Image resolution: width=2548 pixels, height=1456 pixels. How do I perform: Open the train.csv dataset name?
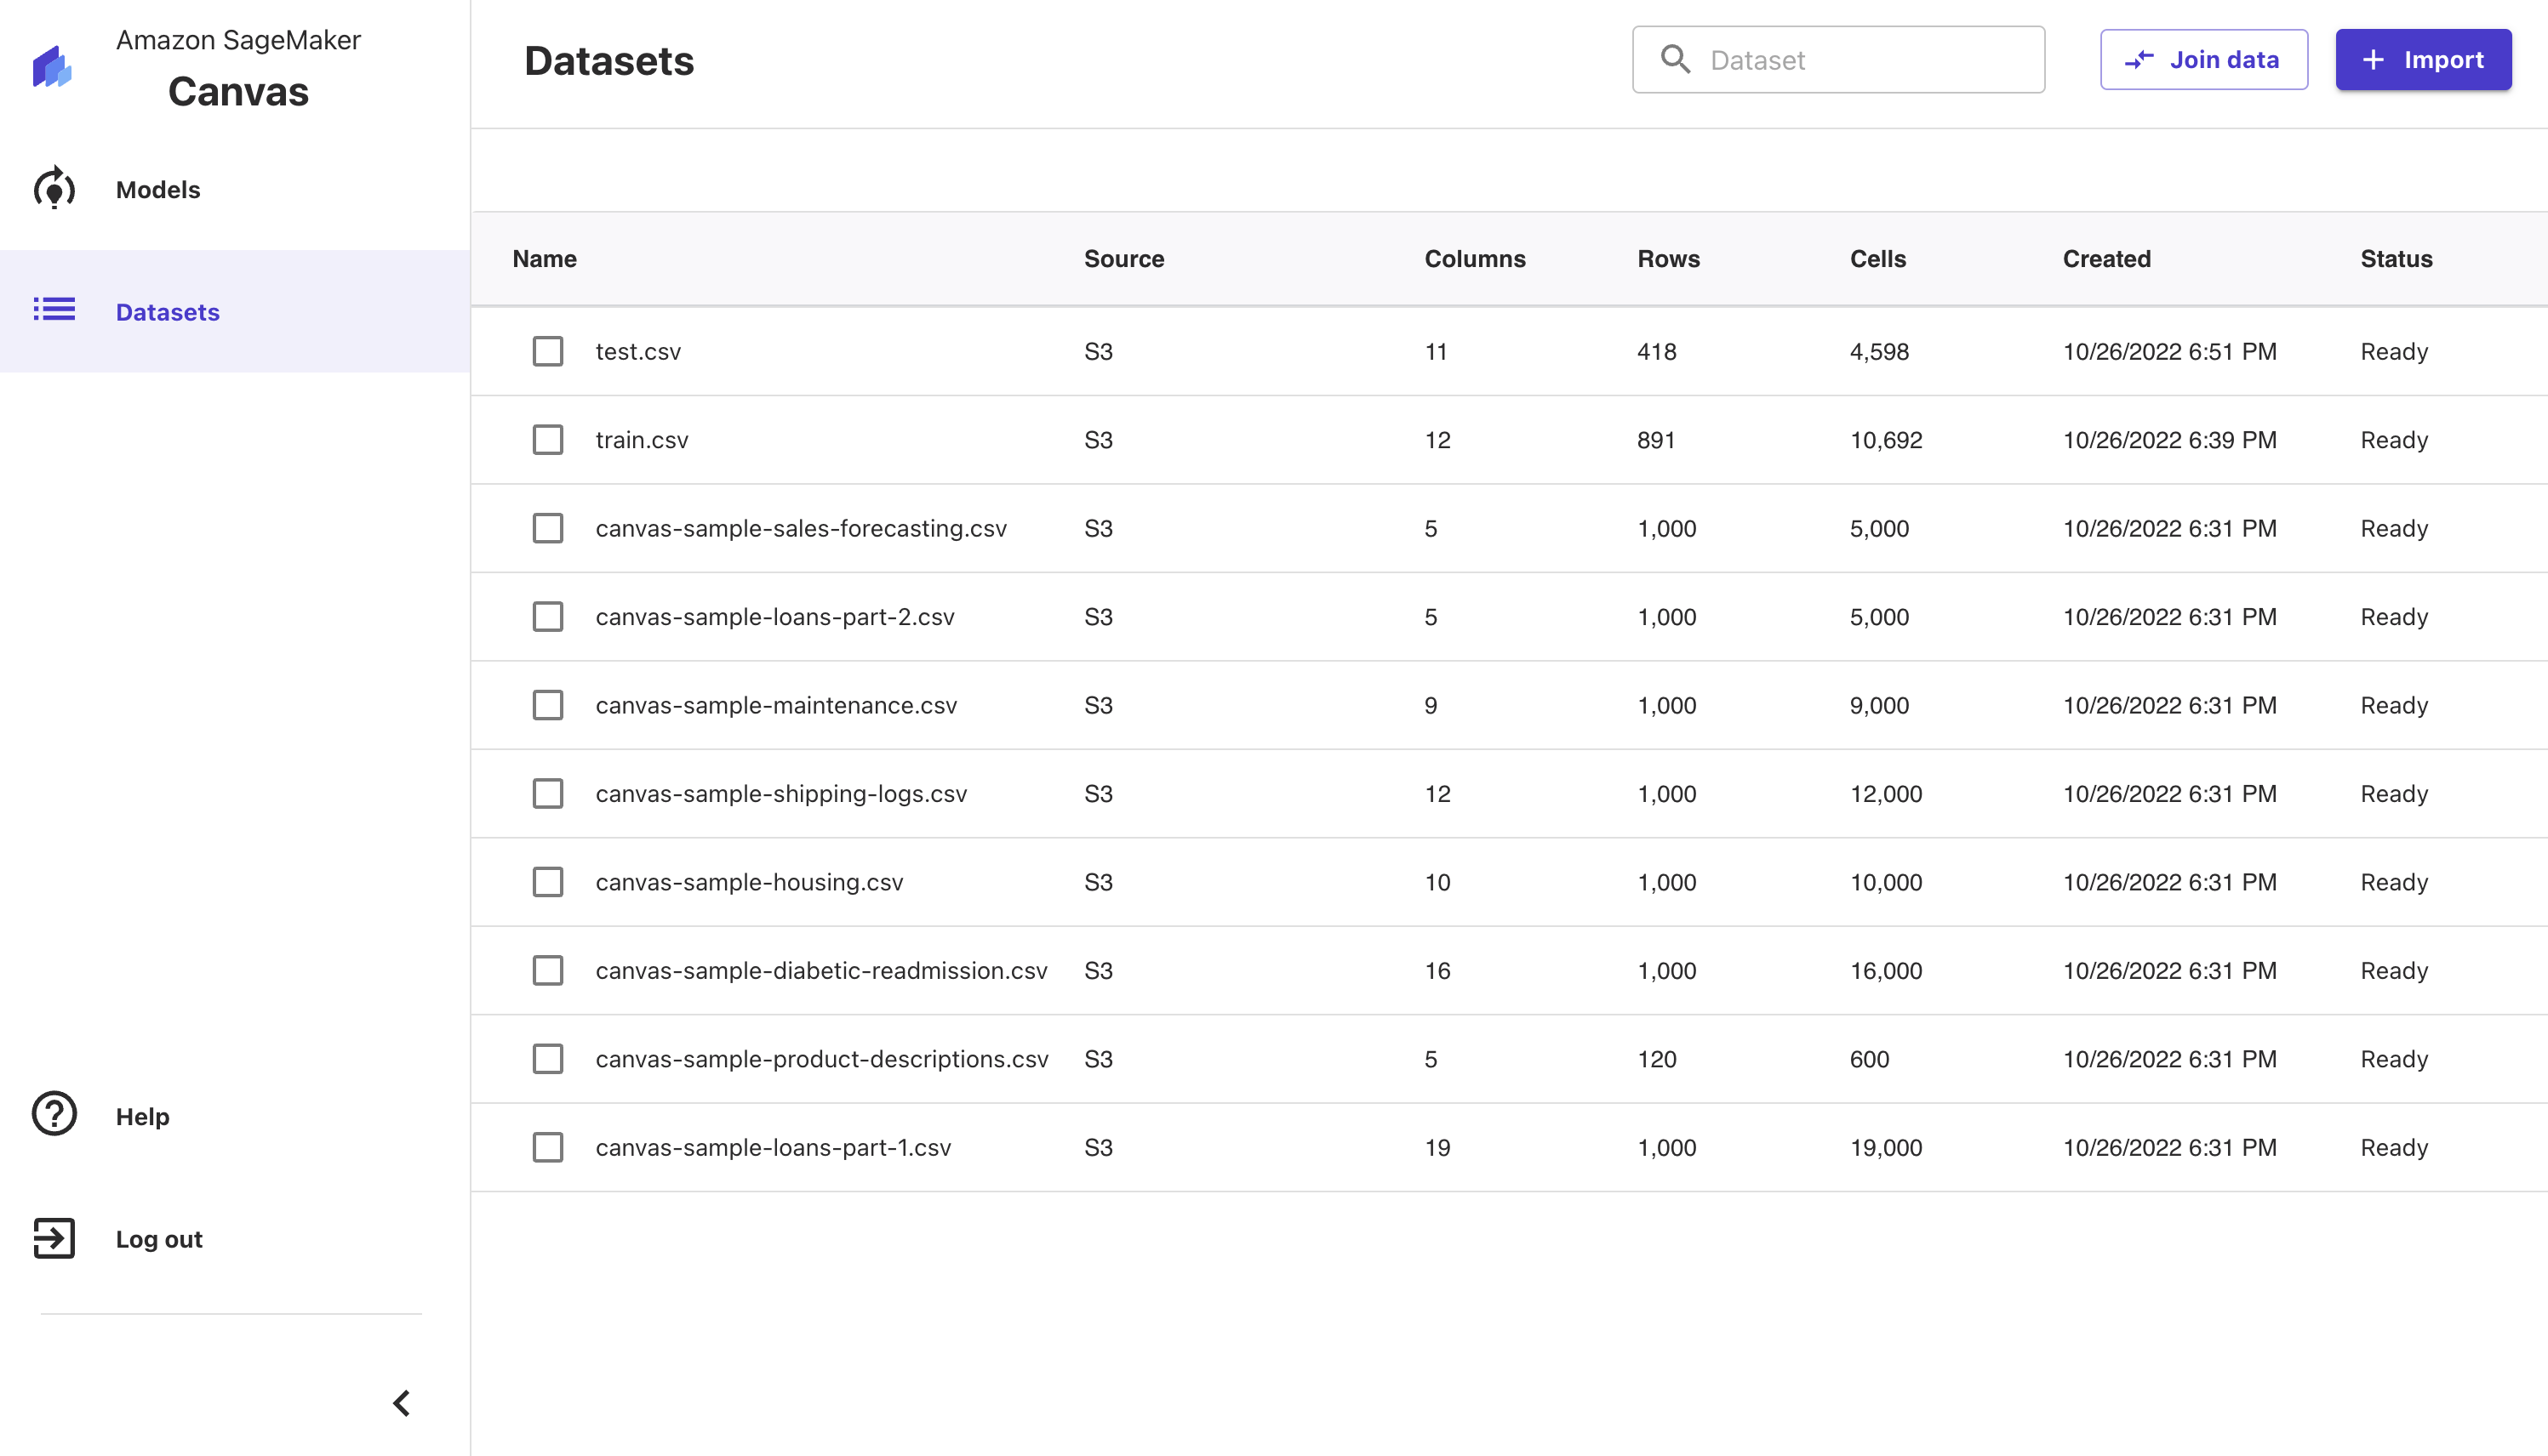click(x=641, y=440)
